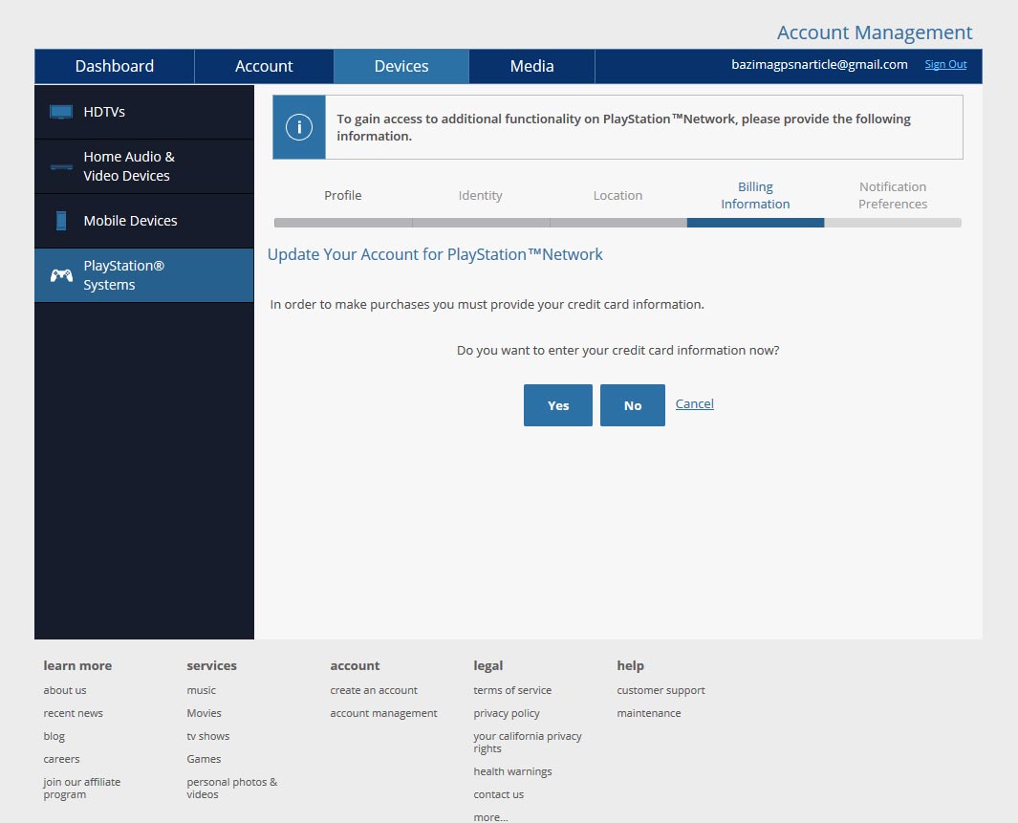
Task: Click the PlayStation controller icon
Action: click(61, 275)
